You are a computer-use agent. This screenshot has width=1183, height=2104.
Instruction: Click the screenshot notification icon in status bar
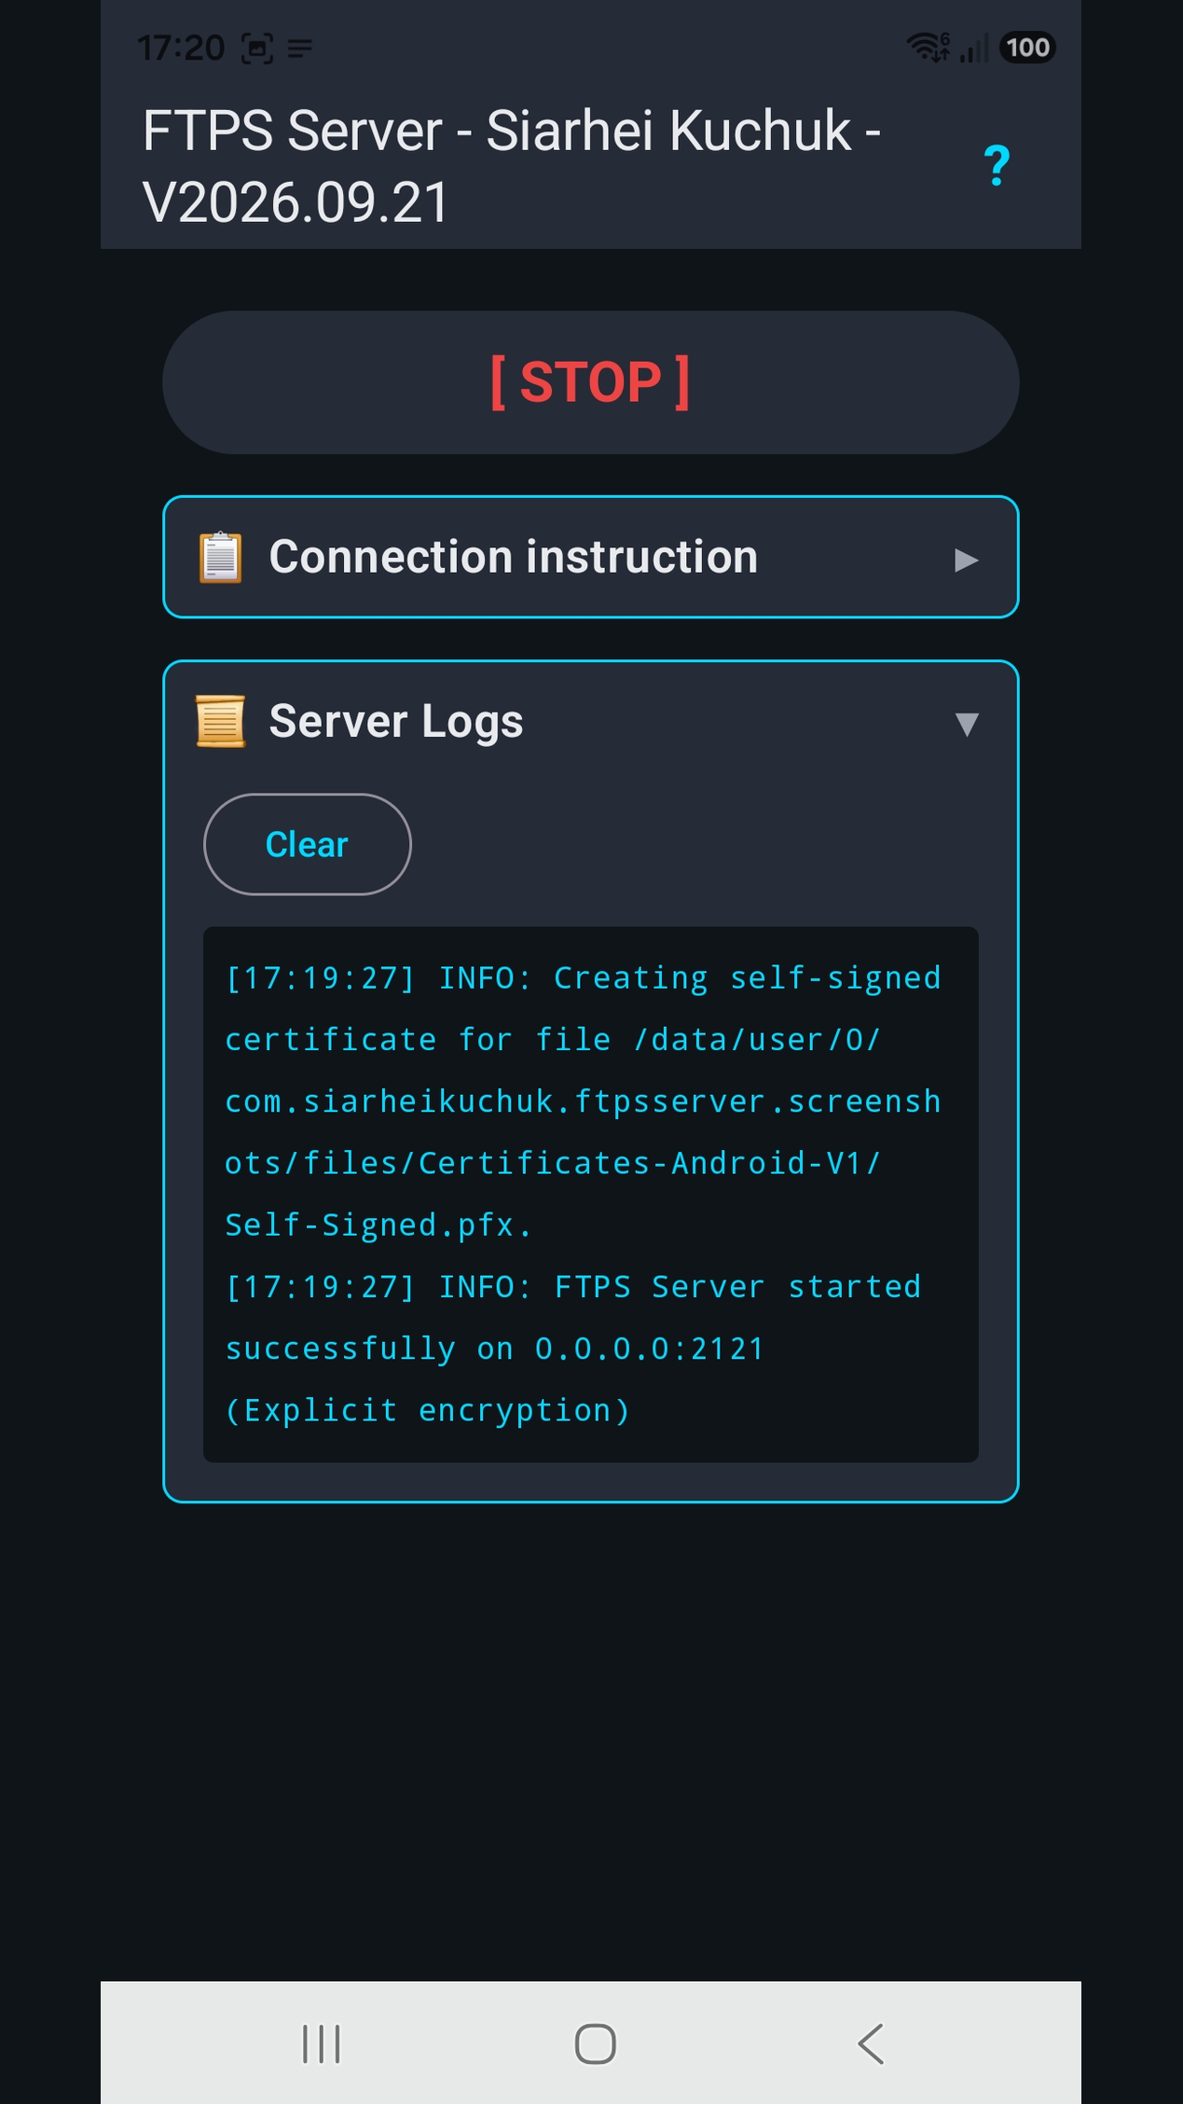click(257, 48)
